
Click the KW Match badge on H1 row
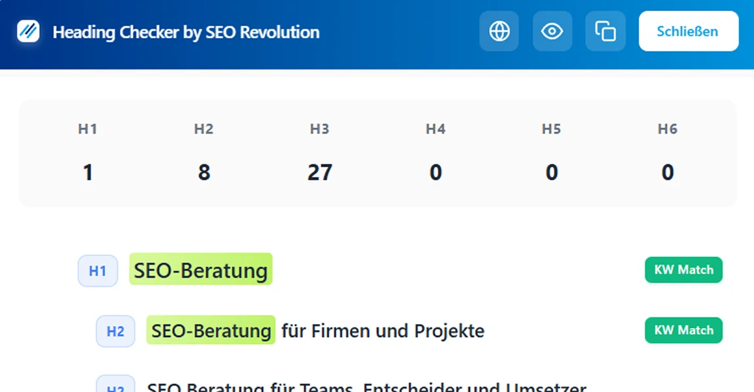pos(683,270)
